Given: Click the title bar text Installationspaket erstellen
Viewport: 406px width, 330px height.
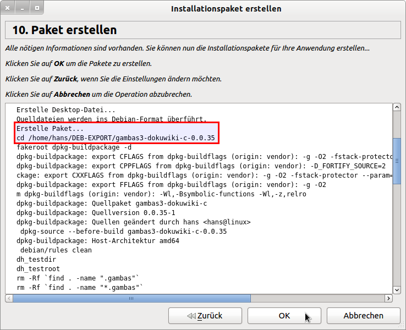Looking at the screenshot, I should point(226,9).
